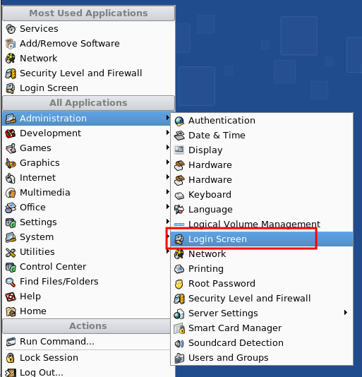The image size is (362, 377).
Task: Expand the Settings submenu arrow
Action: pos(168,221)
